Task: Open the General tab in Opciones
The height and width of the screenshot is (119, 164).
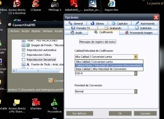Action: [76, 23]
